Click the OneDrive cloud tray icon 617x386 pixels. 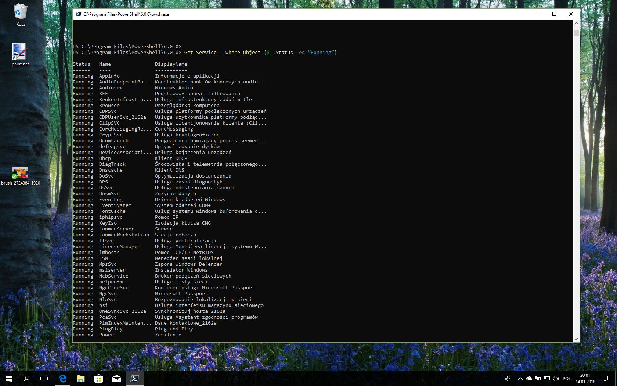click(529, 379)
